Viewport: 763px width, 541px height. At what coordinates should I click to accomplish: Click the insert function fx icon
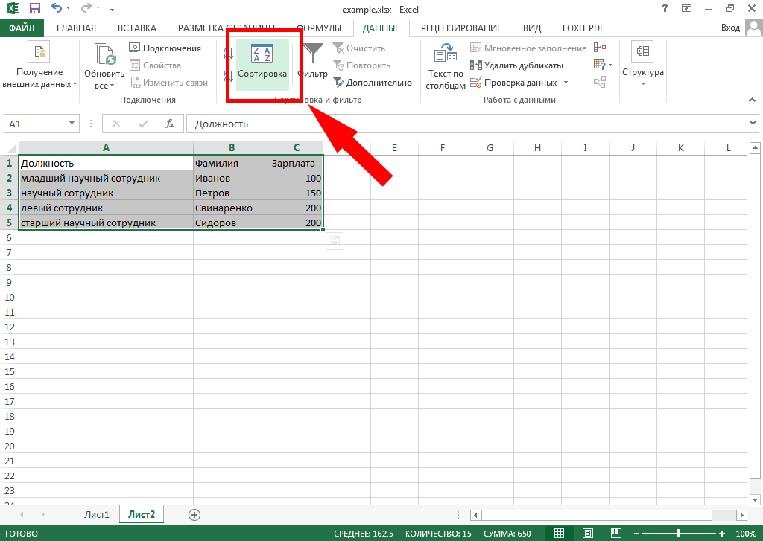coord(170,124)
